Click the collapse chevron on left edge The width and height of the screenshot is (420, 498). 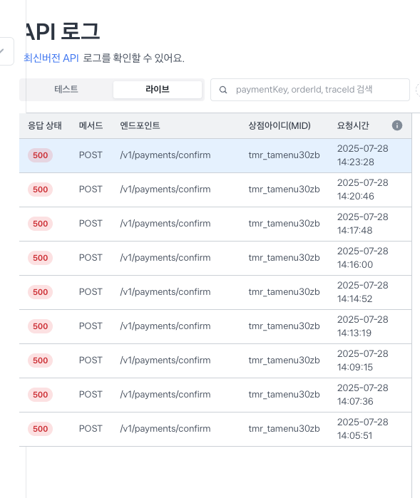(3, 51)
